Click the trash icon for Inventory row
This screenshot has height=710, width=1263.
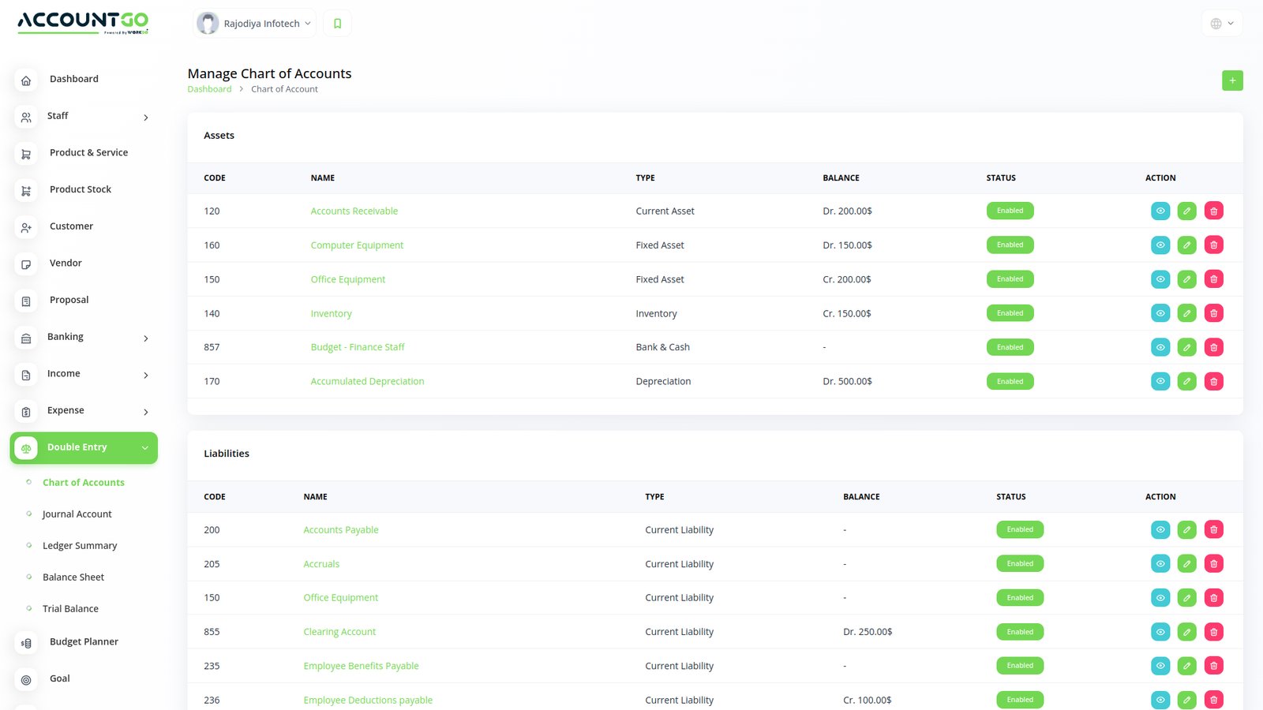pyautogui.click(x=1213, y=313)
